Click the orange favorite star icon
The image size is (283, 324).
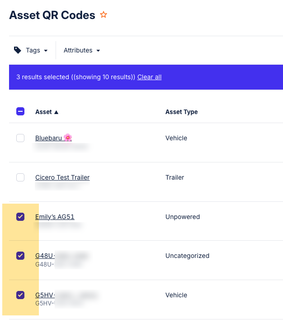104,15
